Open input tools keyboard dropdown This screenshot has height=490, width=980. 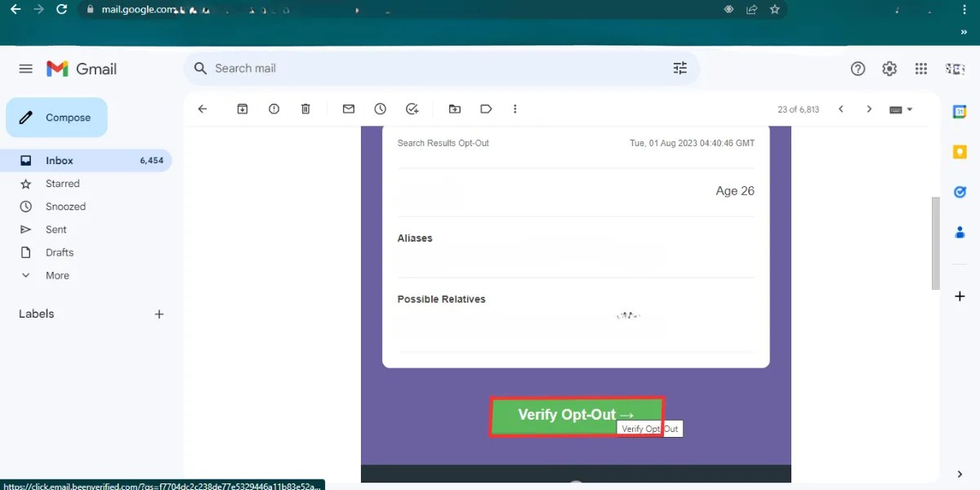pyautogui.click(x=901, y=109)
